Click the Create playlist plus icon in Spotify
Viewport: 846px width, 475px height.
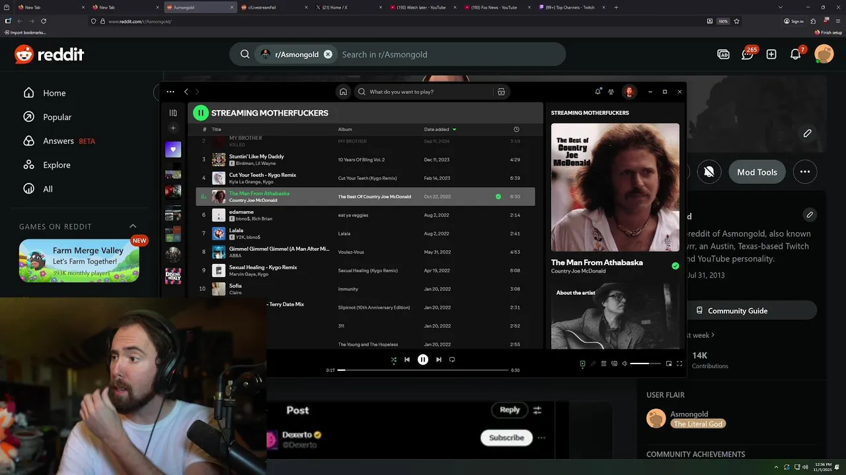(x=173, y=128)
